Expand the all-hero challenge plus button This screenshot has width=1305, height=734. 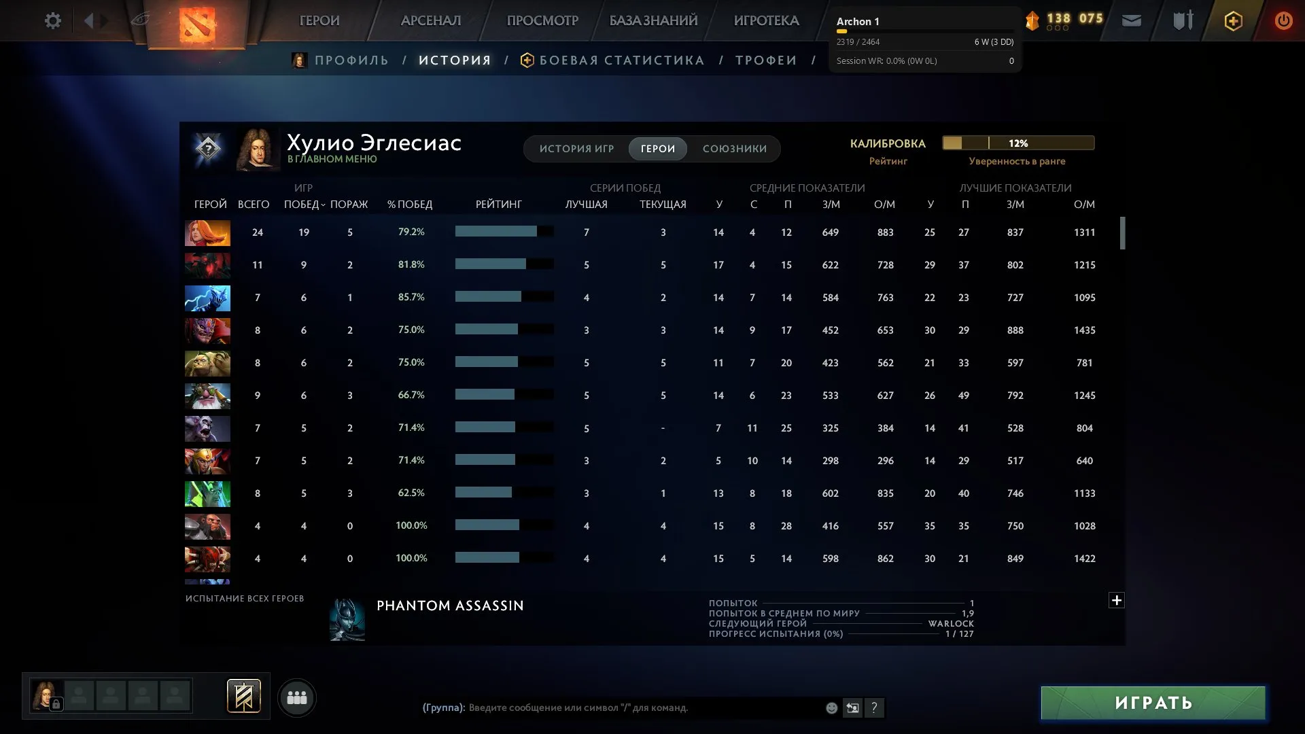coord(1116,600)
